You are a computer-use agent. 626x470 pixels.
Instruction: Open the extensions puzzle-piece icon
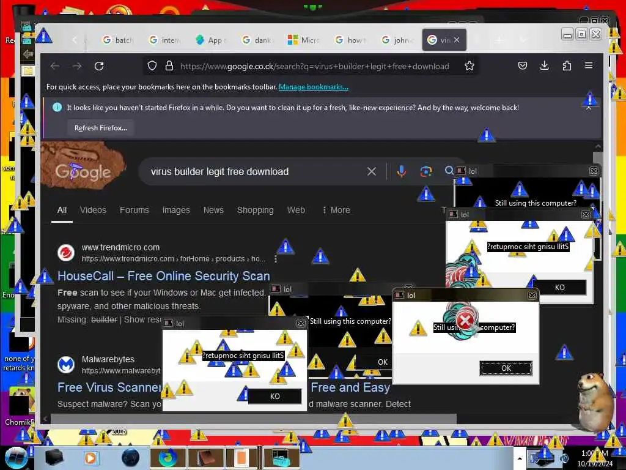(567, 65)
